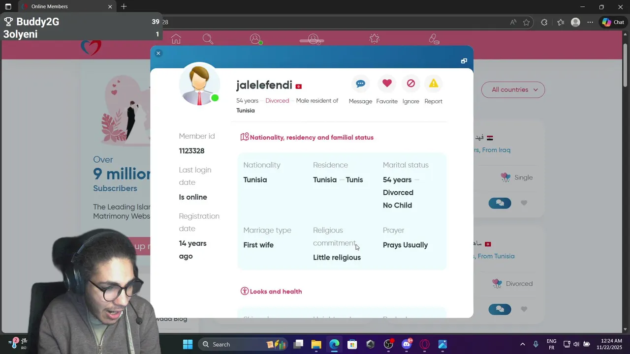Click the Member id value 1123328

pos(191,151)
